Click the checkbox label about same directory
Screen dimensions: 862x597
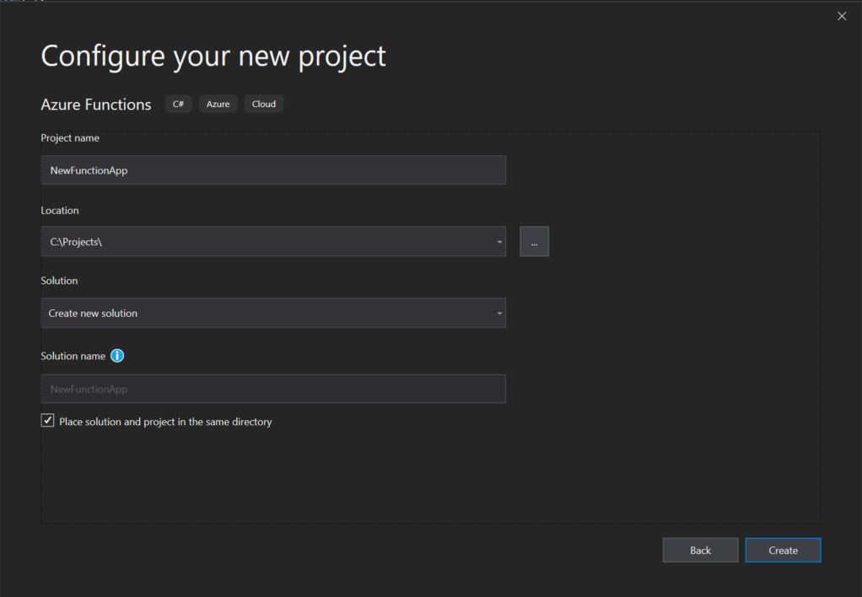click(165, 422)
